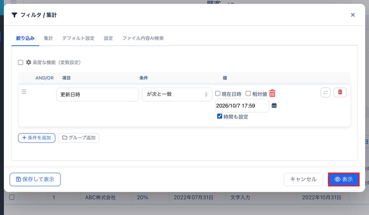Switch to the 集計 tab
369x215 pixels.
(x=48, y=38)
